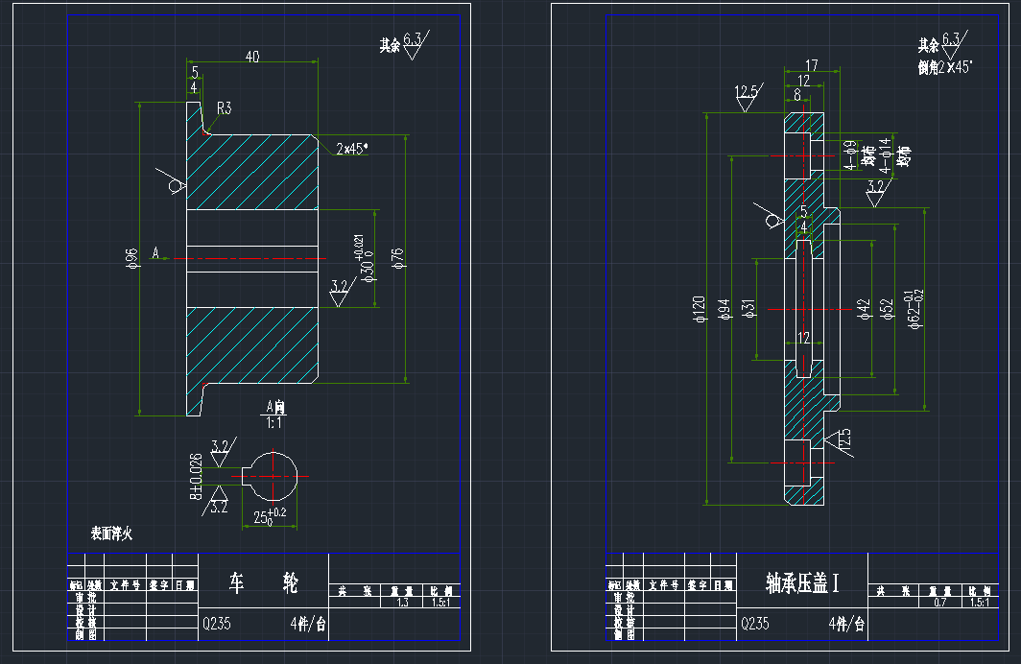This screenshot has height=664, width=1021.
Task: Select the 车轮 title block name
Action: tap(263, 582)
